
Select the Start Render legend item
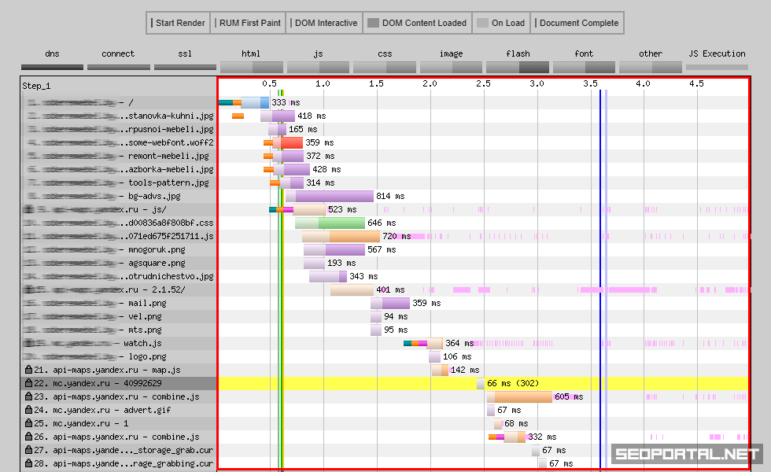178,23
